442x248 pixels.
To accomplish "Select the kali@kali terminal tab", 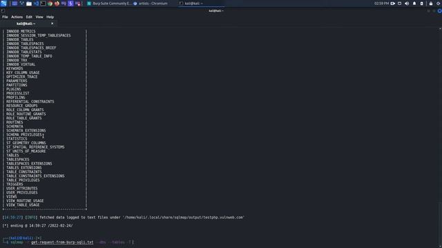I will [x=26, y=23].
